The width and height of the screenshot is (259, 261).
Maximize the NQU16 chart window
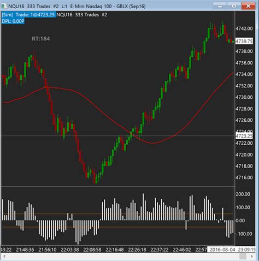(234, 6)
